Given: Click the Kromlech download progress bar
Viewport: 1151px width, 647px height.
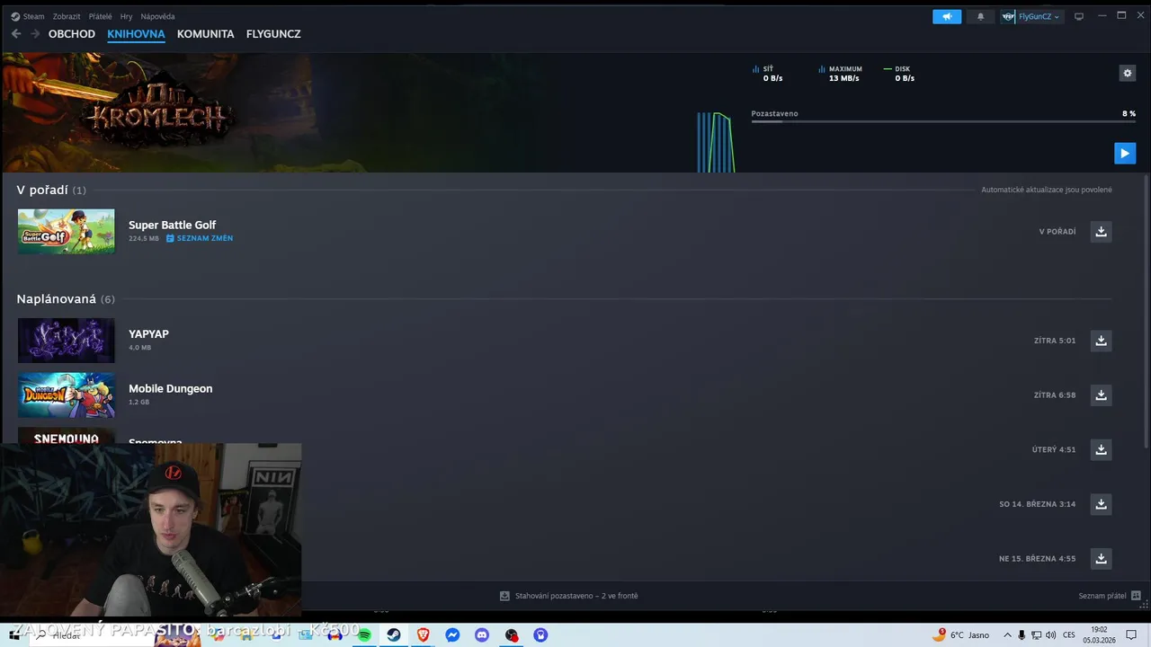Looking at the screenshot, I should point(943,121).
